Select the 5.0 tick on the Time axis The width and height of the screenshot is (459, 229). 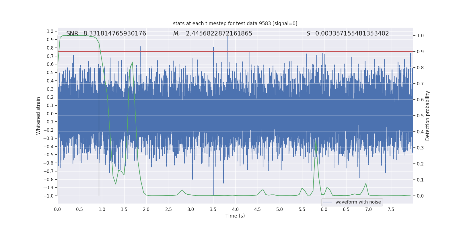pyautogui.click(x=280, y=209)
